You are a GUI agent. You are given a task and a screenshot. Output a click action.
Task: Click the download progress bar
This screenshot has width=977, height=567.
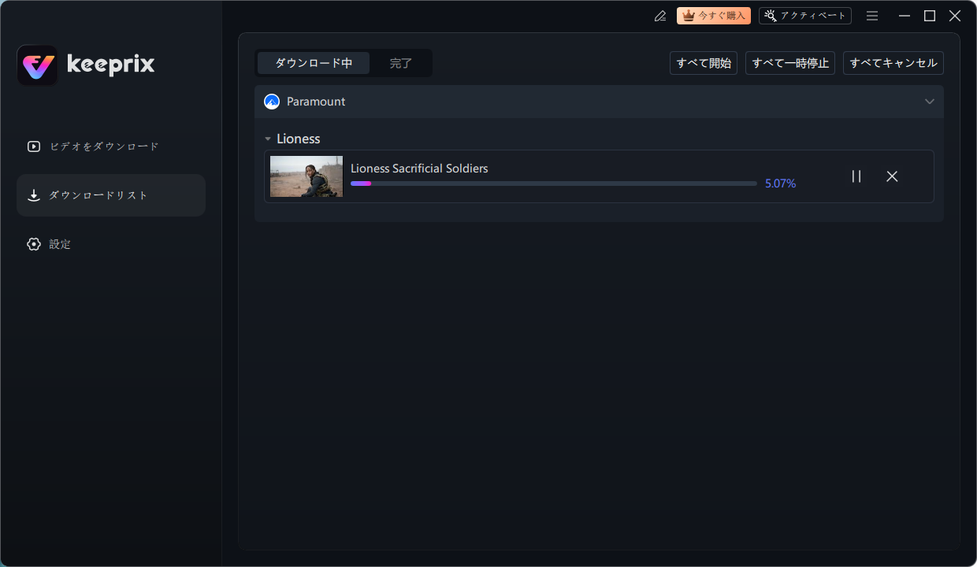pyautogui.click(x=553, y=183)
